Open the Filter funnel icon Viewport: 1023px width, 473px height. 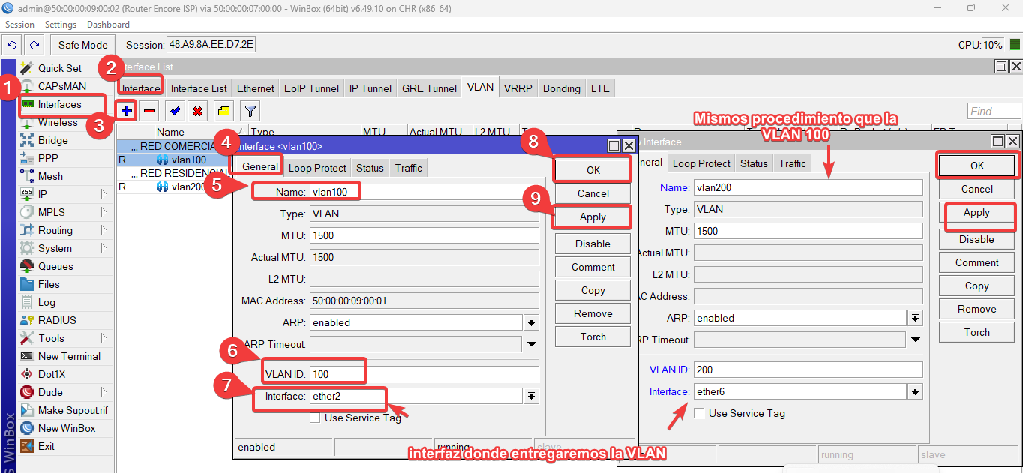point(250,112)
